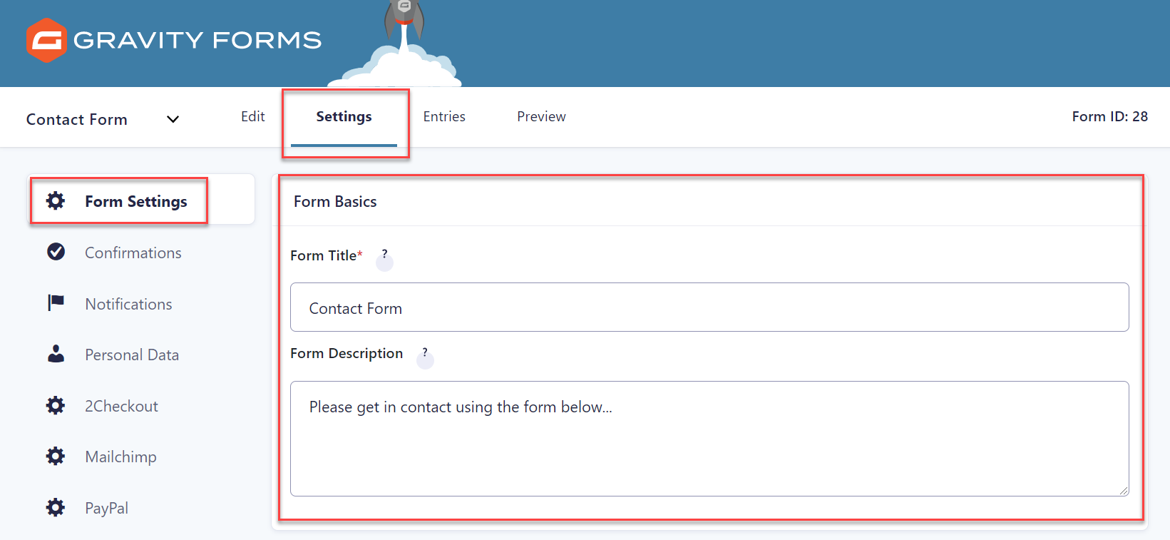Click the help icon next to Form Description
This screenshot has height=540, width=1170.
pos(425,357)
